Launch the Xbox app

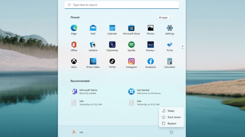(74, 63)
